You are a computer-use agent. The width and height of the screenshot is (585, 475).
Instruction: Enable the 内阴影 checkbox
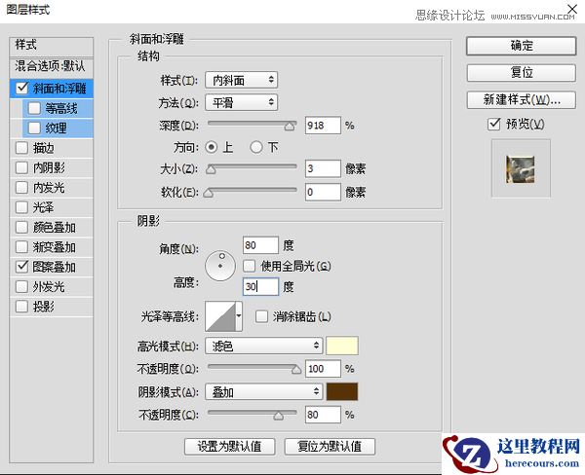click(x=22, y=167)
